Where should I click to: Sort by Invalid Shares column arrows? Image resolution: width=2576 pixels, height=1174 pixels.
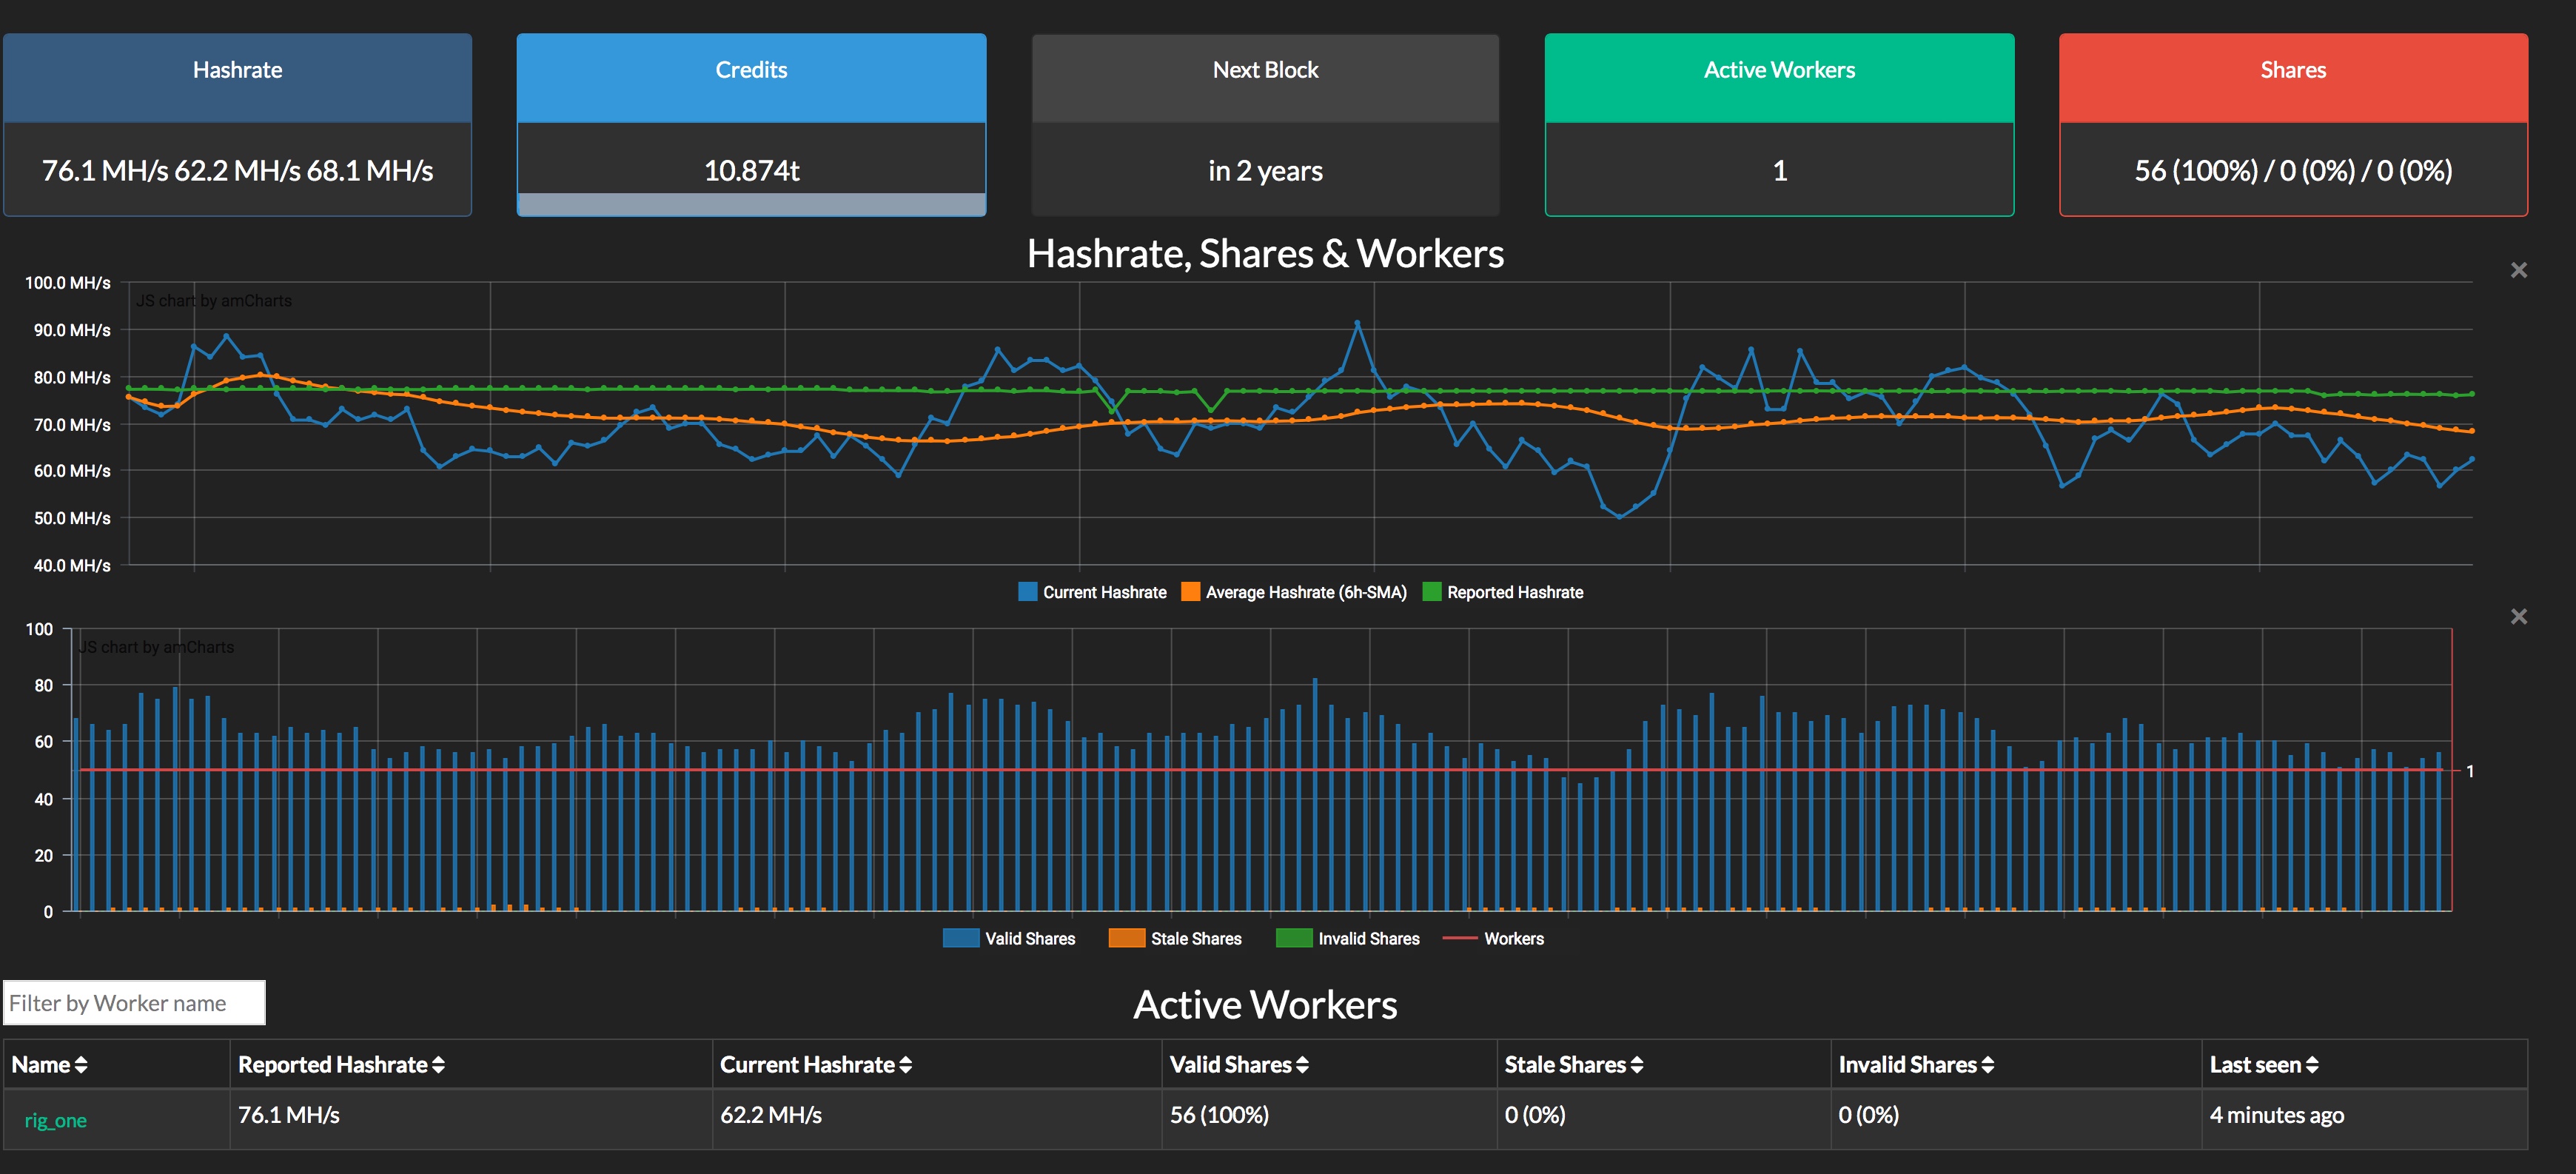click(x=1988, y=1065)
